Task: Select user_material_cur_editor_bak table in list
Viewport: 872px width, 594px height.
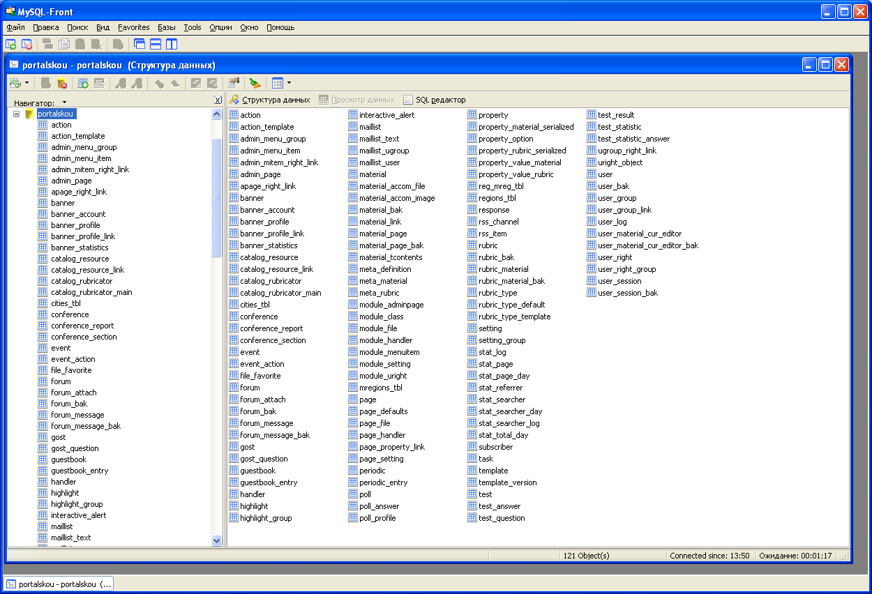Action: (648, 245)
